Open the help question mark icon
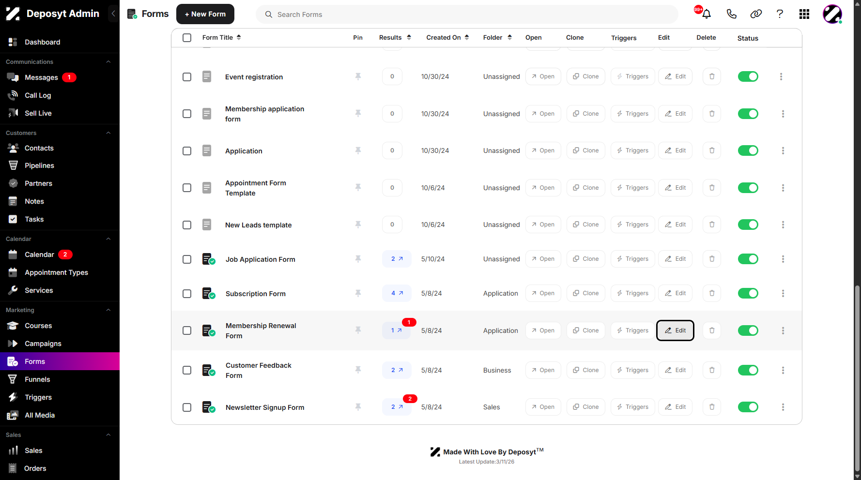Viewport: 861px width, 480px height. click(780, 14)
